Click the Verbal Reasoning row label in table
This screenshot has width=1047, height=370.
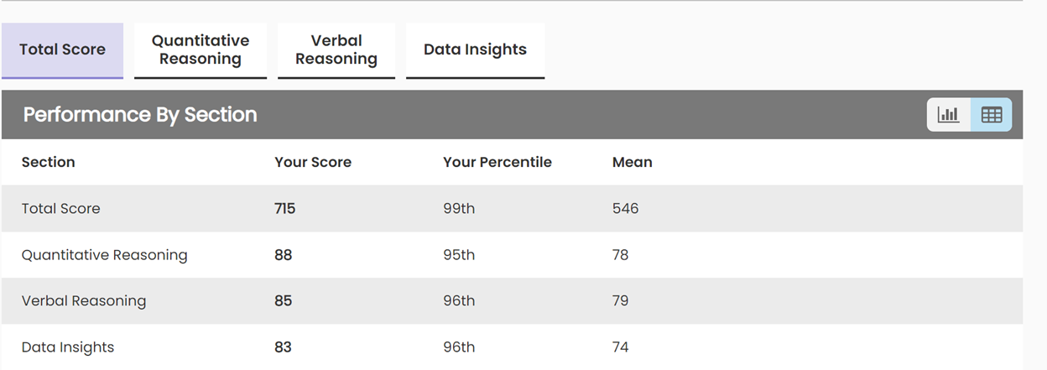[84, 300]
